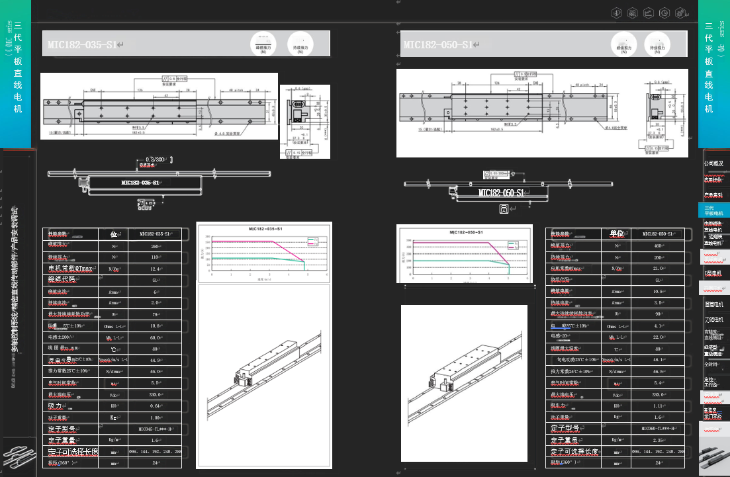Viewport: 730px width, 477px height.
Task: Switch to the 圆管电机 side tab
Action: pos(713,304)
